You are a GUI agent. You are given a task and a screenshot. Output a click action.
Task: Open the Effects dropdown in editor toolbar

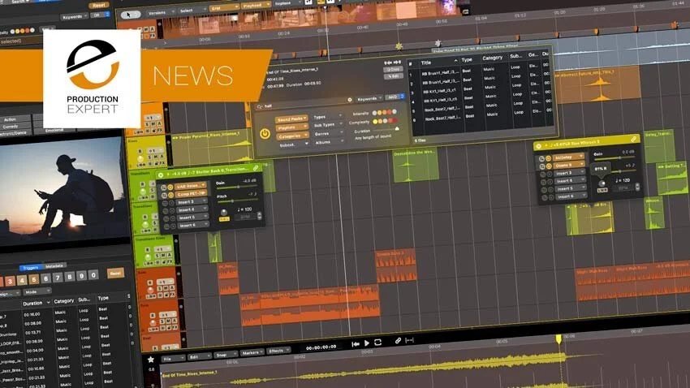tap(278, 351)
